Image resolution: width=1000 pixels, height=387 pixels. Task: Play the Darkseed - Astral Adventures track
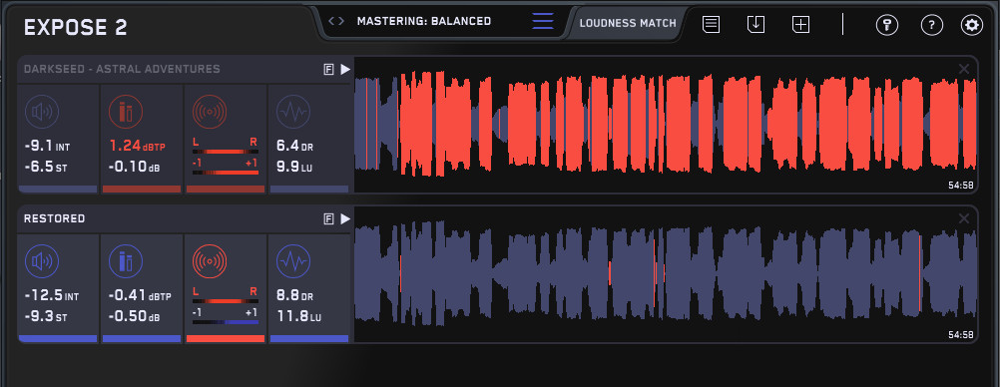[345, 70]
